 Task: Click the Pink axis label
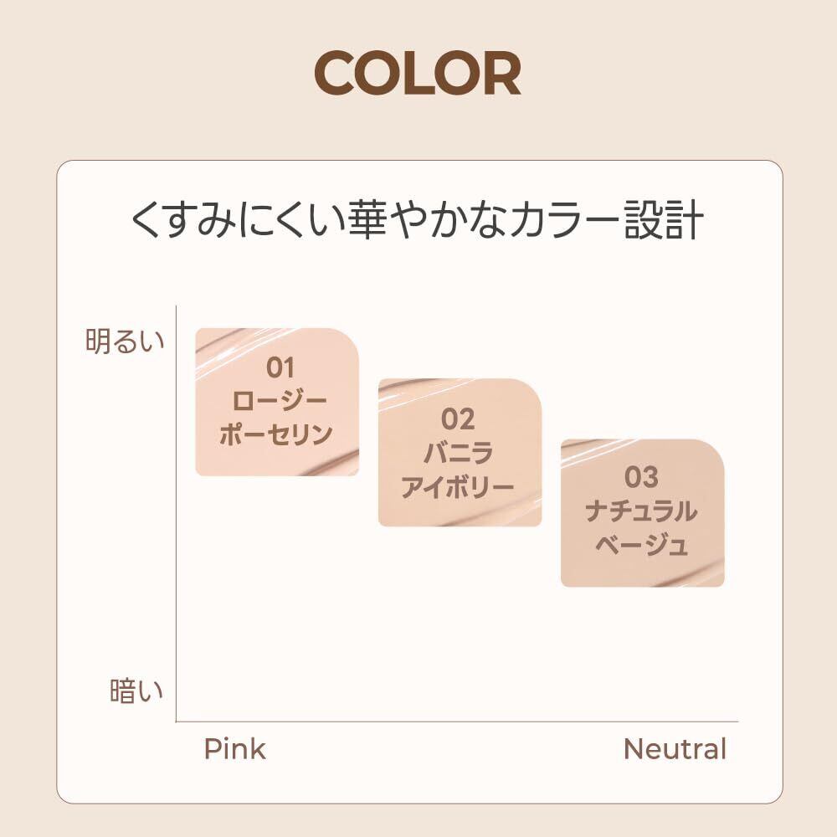click(234, 748)
